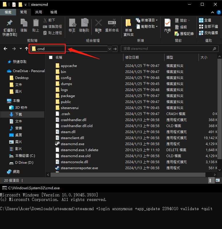This screenshot has height=229, width=222.
Task: Select Network (網路) in sidebar
Action: pyautogui.click(x=13, y=171)
